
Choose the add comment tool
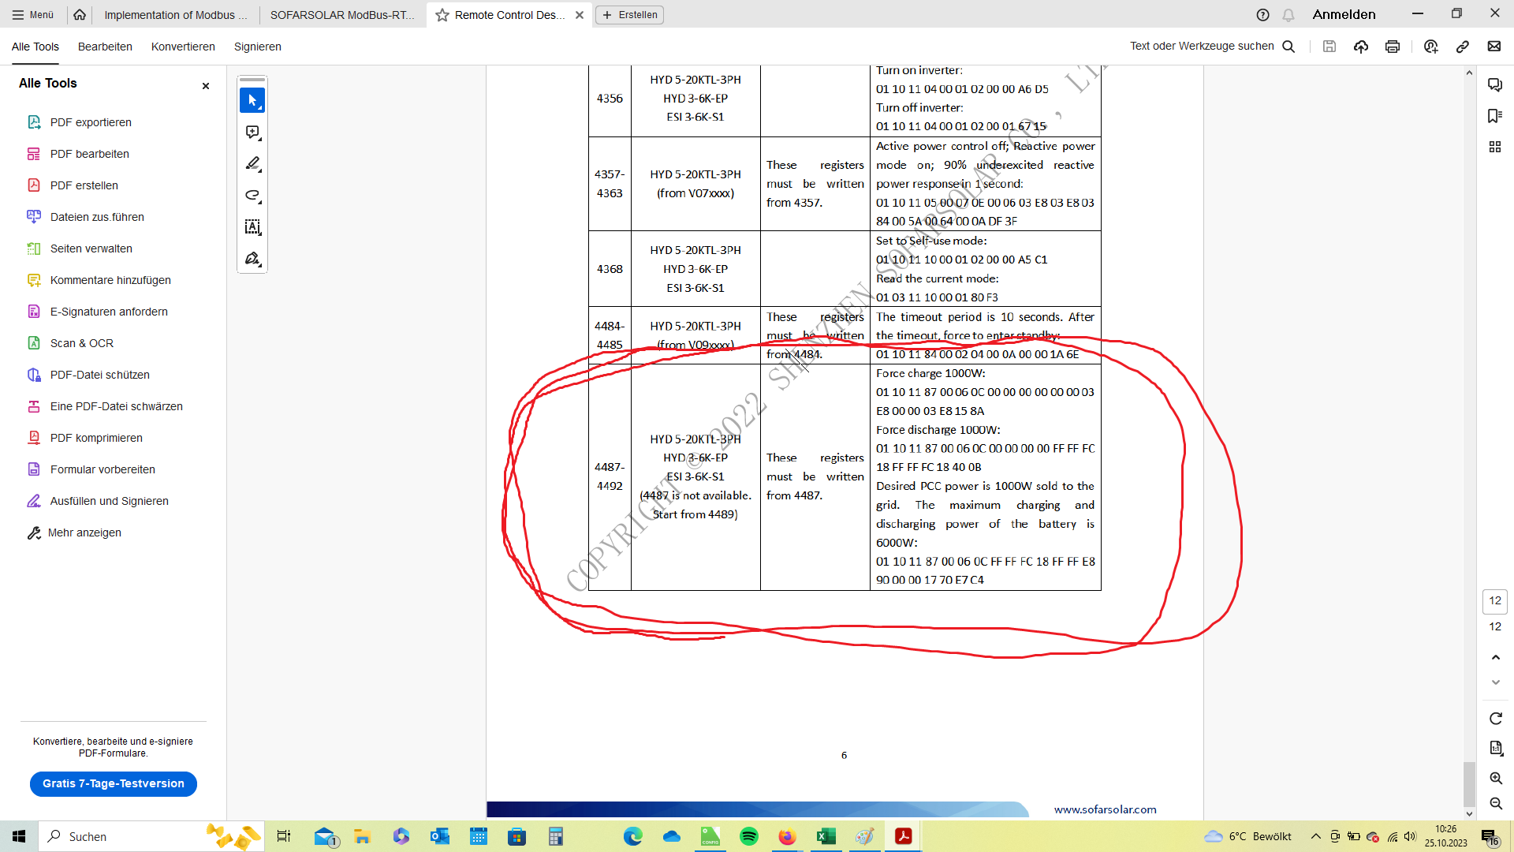tap(252, 133)
